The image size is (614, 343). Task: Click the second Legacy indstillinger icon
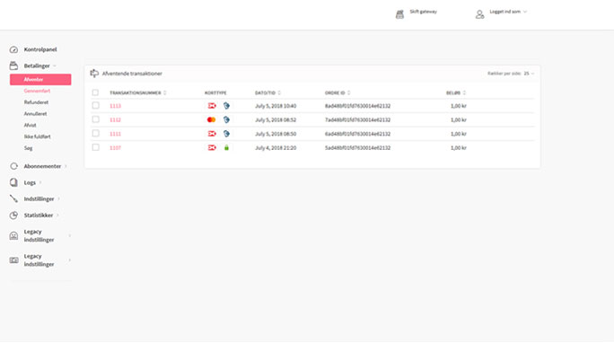click(13, 260)
